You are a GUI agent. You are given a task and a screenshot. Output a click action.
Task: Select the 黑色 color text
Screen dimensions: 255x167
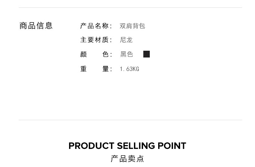[x=127, y=54]
